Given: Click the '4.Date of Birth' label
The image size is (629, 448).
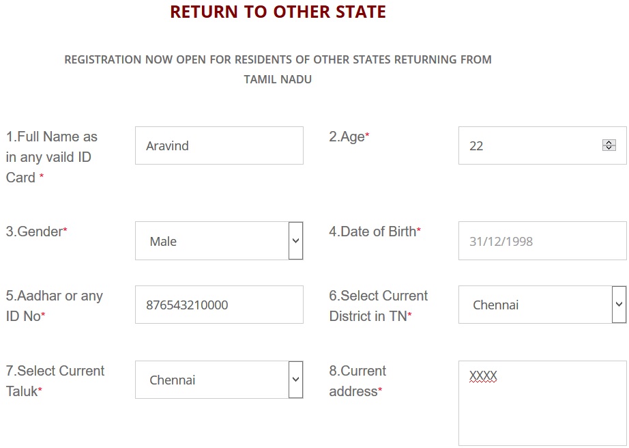Looking at the screenshot, I should tap(375, 232).
